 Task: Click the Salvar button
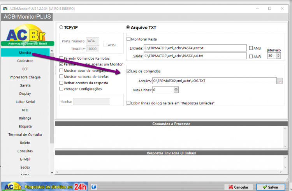pos(271,187)
